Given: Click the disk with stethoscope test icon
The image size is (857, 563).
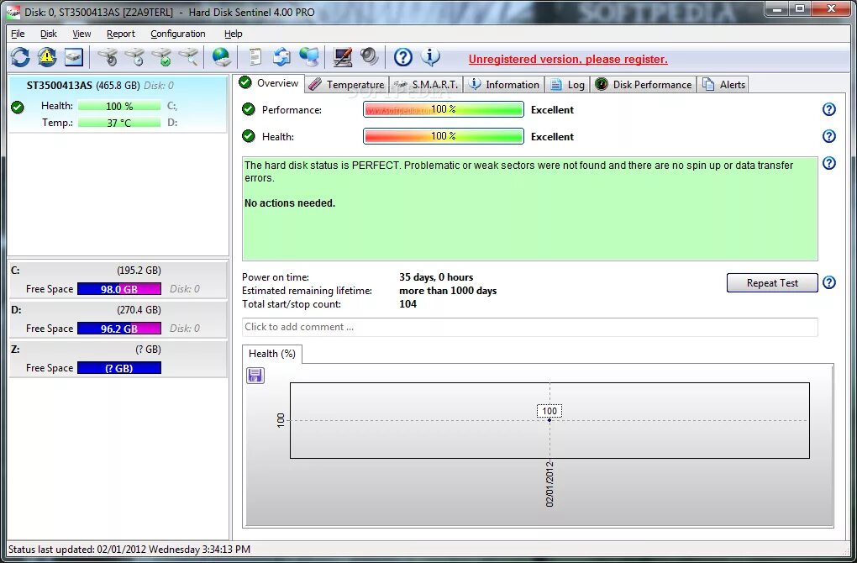Looking at the screenshot, I should point(108,57).
